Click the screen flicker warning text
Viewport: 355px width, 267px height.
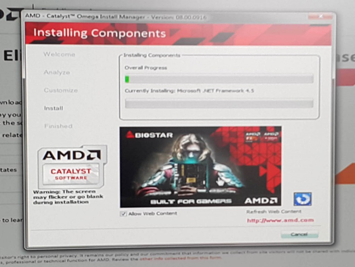[68, 197]
